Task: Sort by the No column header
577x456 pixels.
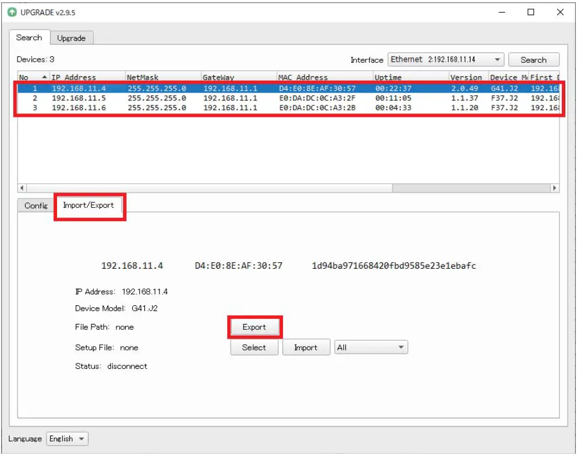Action: [x=34, y=77]
